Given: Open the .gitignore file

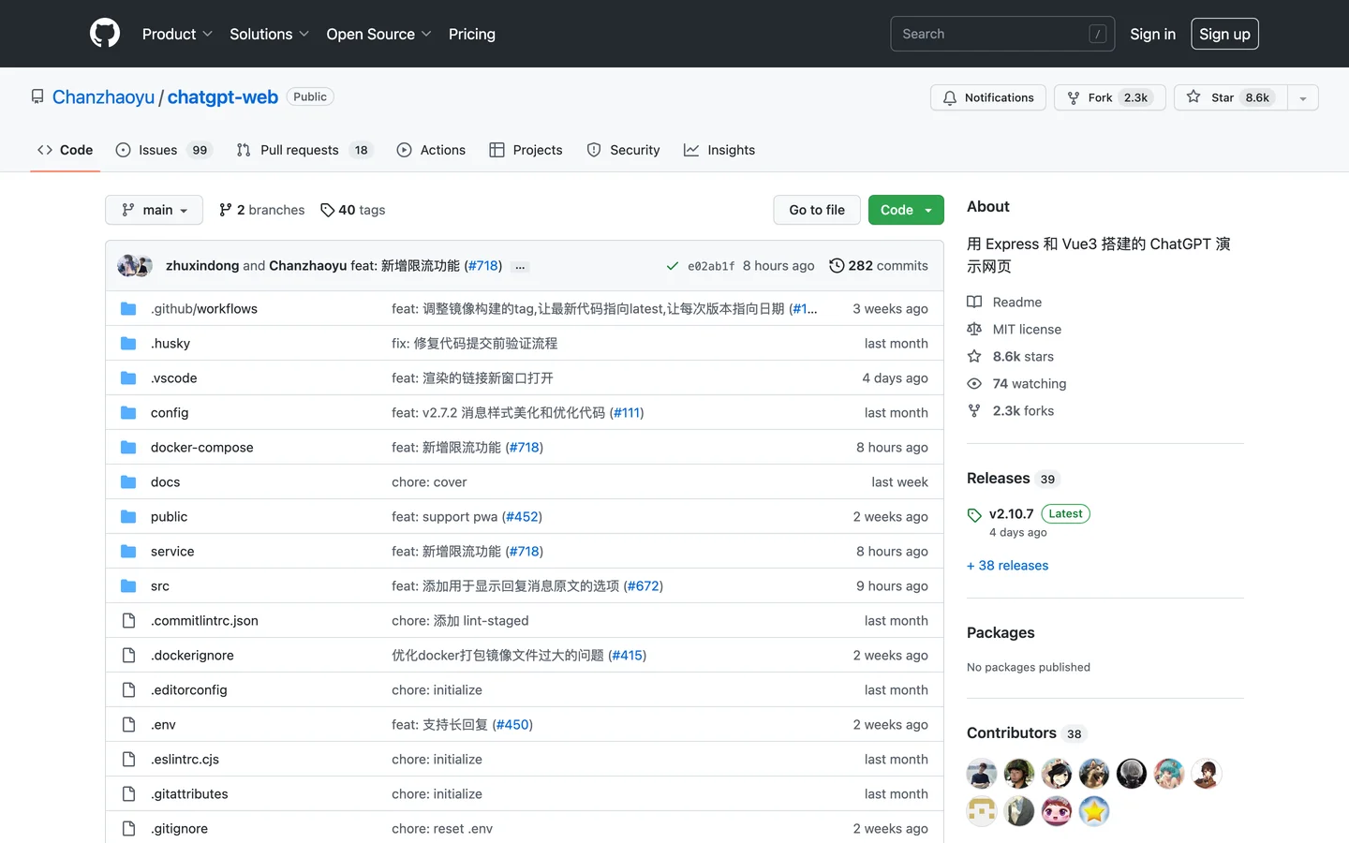Looking at the screenshot, I should pyautogui.click(x=179, y=829).
